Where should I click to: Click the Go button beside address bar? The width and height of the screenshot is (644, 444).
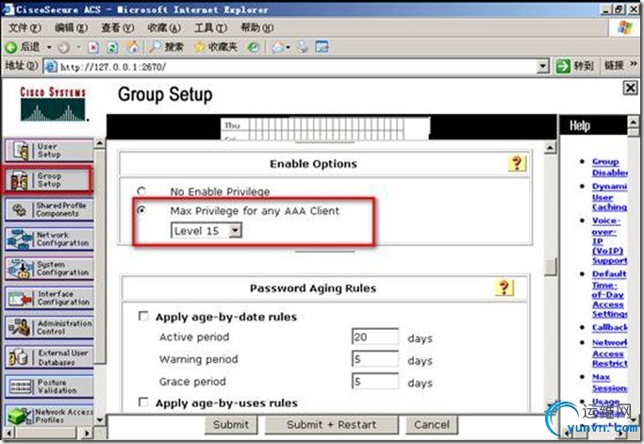click(x=575, y=66)
